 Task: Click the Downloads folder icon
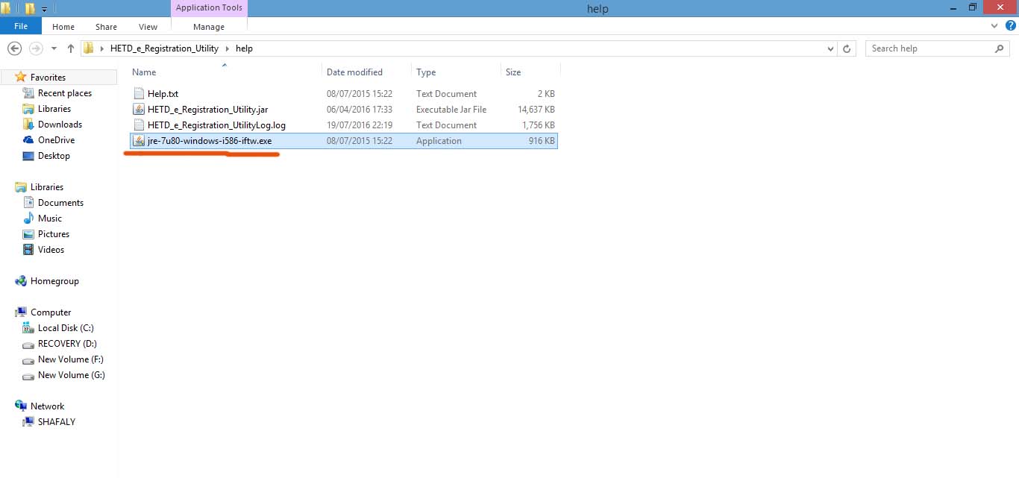point(28,125)
